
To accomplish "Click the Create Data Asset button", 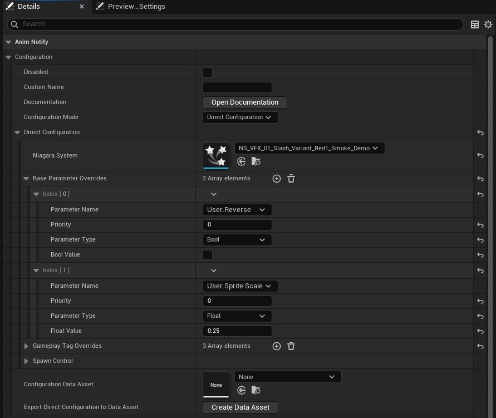I will tap(240, 407).
